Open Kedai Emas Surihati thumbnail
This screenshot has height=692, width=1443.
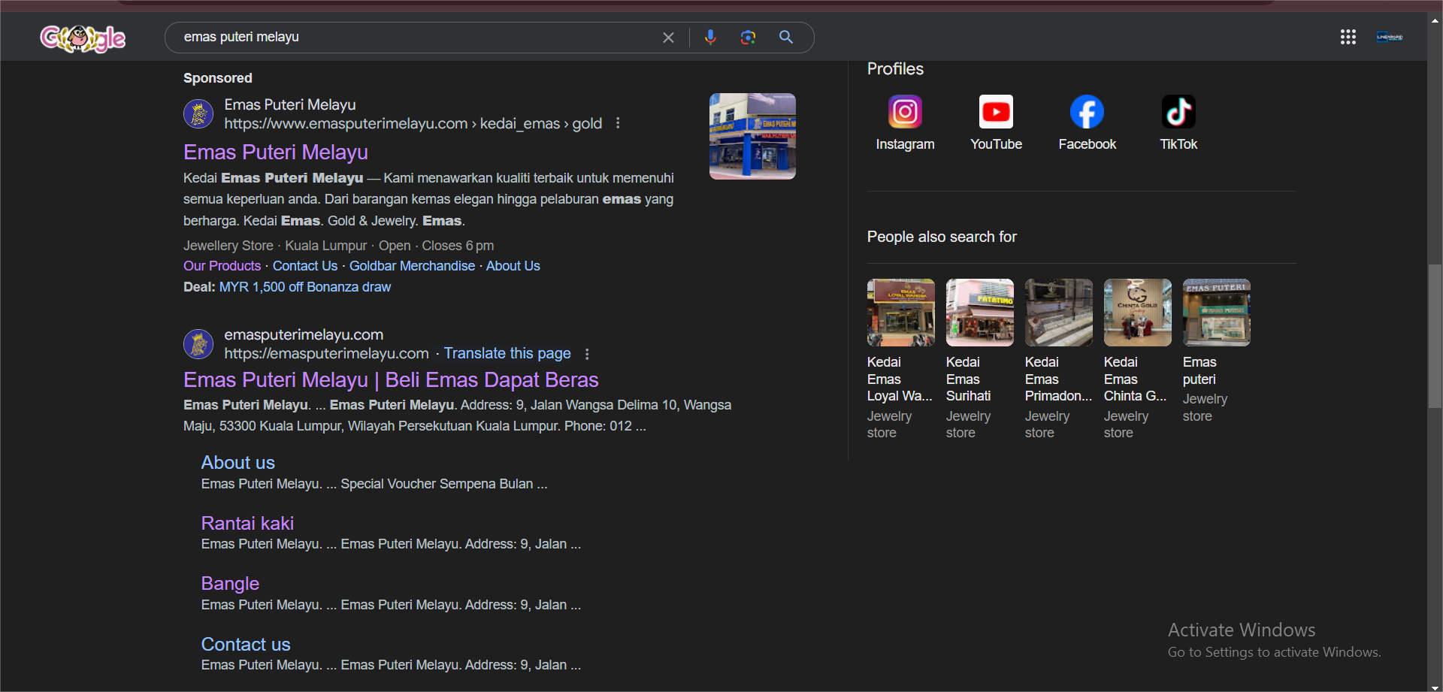click(980, 313)
